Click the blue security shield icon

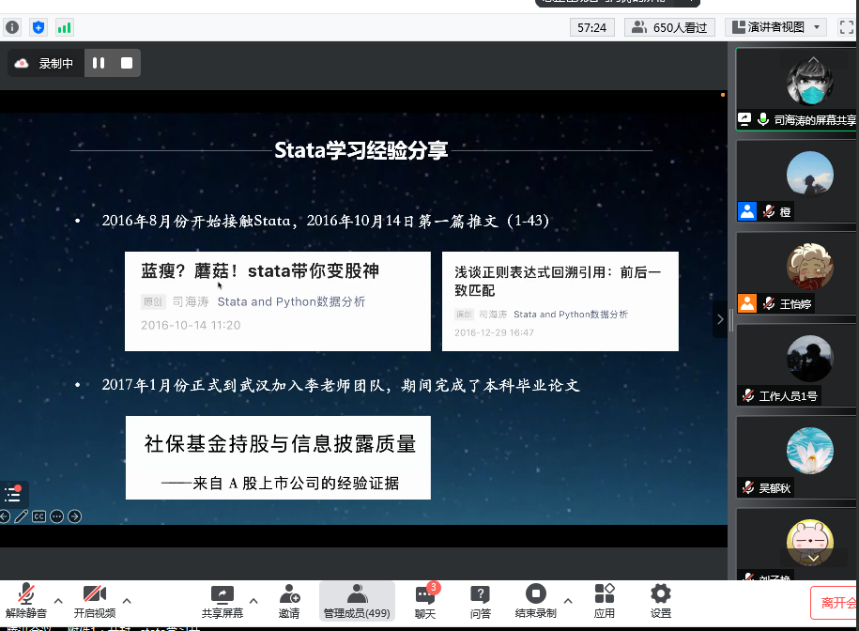click(x=38, y=27)
